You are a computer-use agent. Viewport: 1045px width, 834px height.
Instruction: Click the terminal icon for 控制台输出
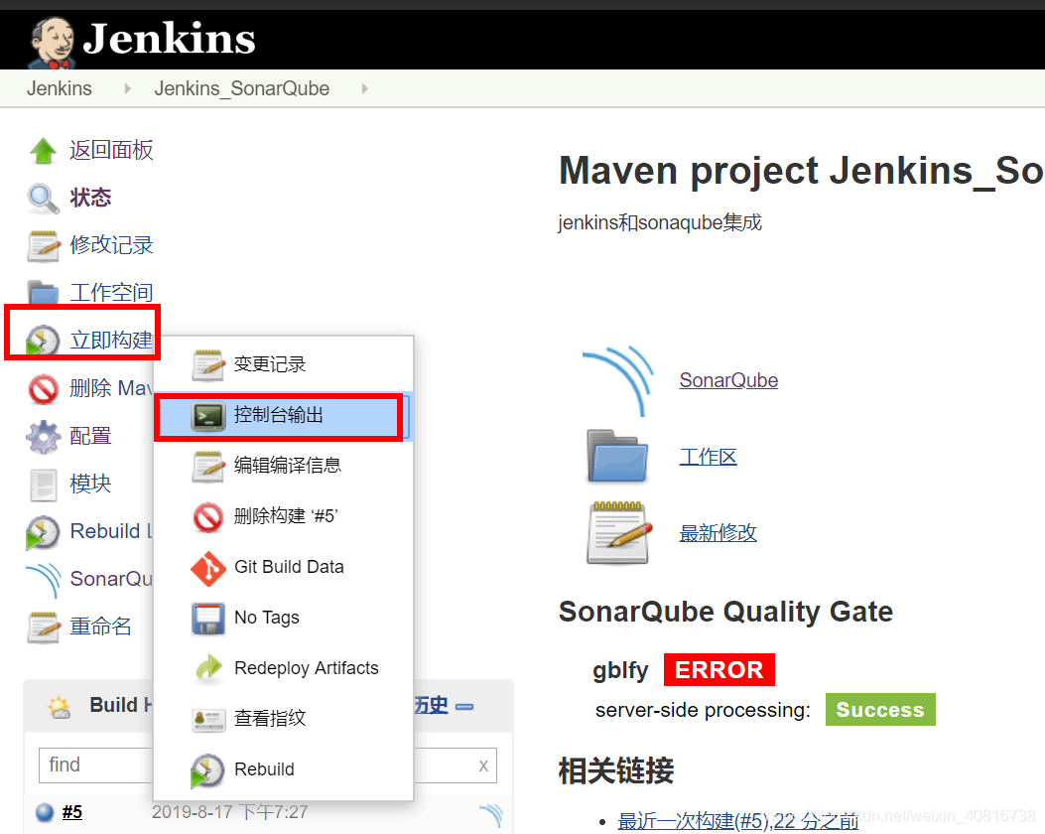(208, 416)
